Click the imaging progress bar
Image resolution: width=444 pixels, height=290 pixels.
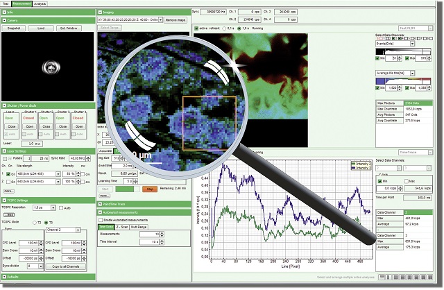128,189
